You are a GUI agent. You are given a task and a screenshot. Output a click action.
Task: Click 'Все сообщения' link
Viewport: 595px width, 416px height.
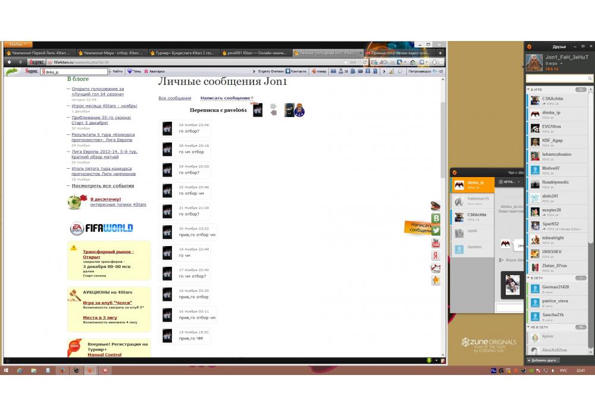pyautogui.click(x=174, y=98)
